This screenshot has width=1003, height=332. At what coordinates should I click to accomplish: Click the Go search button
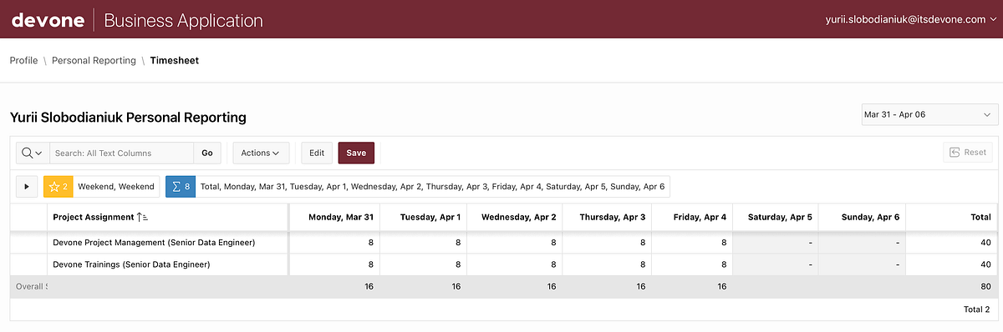[x=206, y=153]
